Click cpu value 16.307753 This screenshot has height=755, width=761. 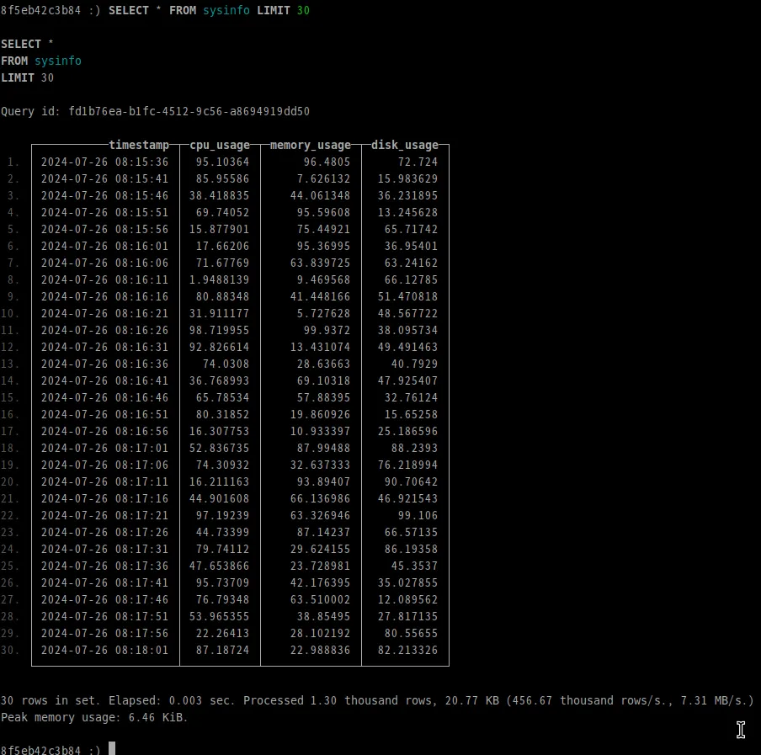[219, 431]
